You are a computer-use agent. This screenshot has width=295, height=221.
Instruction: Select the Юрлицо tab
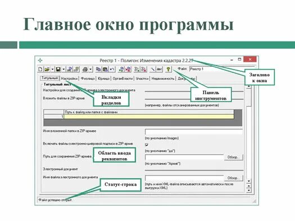point(103,79)
